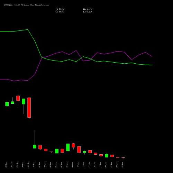This screenshot has height=173, width=173.
Task: Click the '20 Jan' date axis label
Action: tap(106, 165)
